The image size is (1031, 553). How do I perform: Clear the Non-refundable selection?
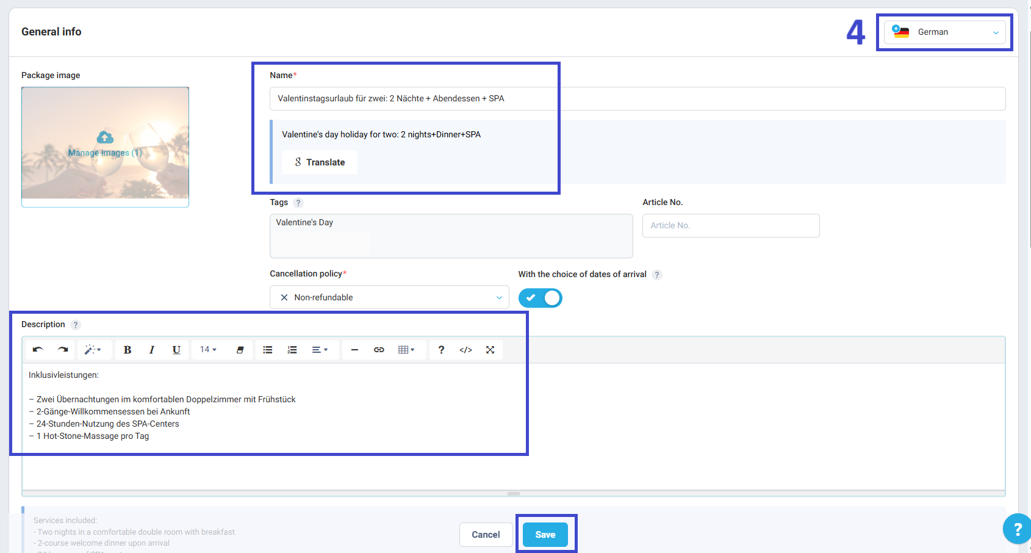284,297
